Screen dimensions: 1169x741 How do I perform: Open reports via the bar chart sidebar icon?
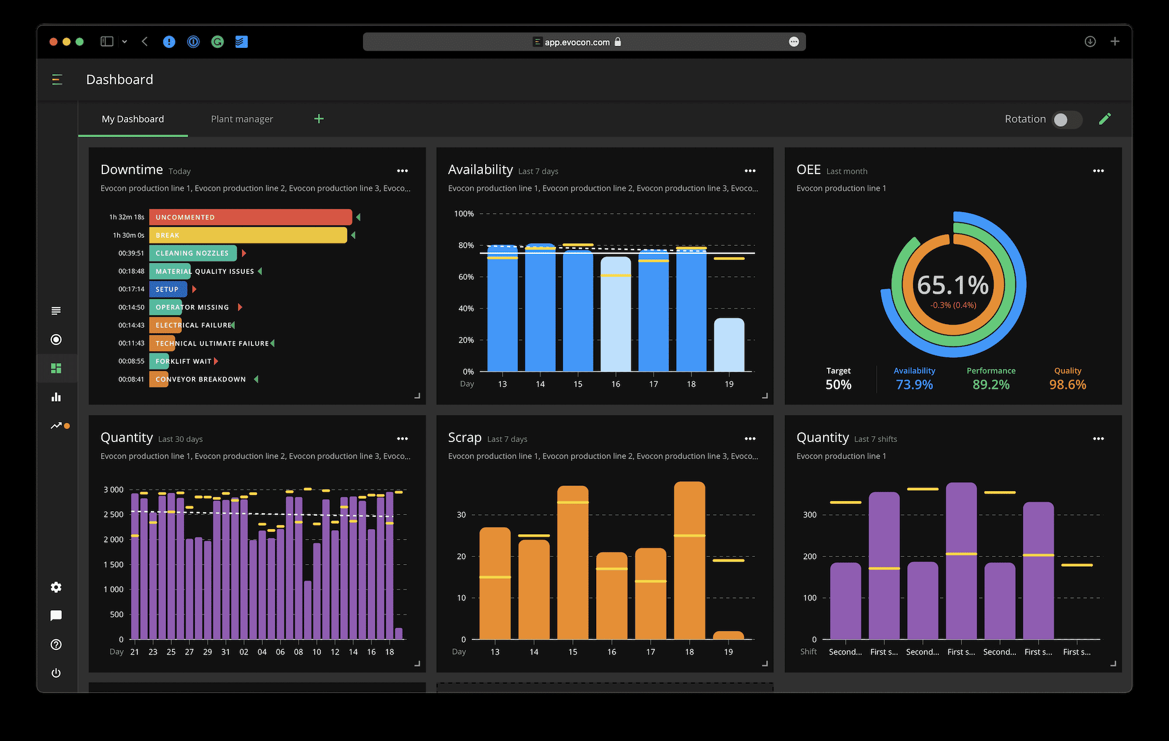[56, 396]
